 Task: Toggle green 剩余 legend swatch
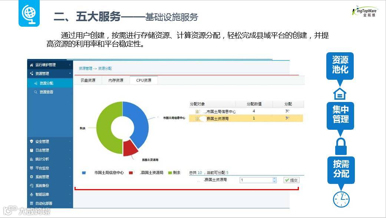coord(170,173)
